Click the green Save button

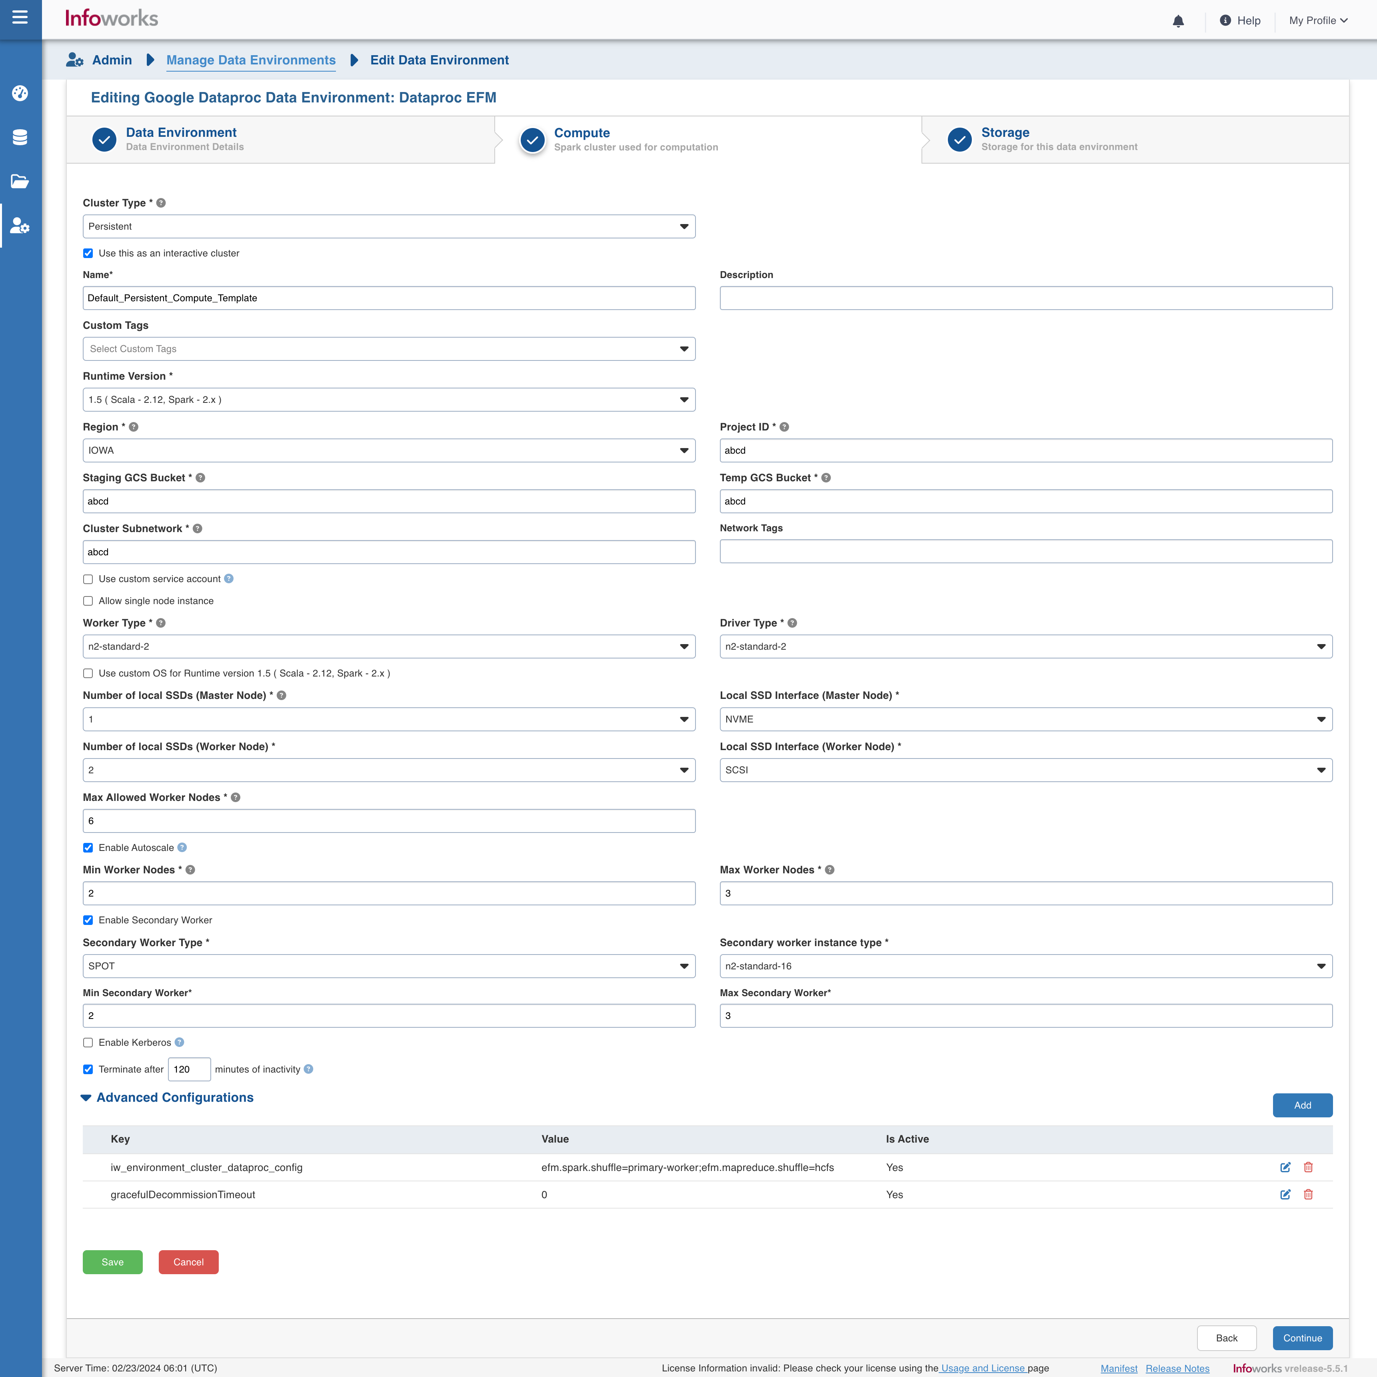tap(113, 1263)
